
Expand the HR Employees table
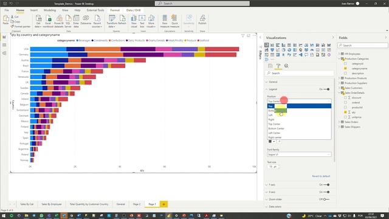click(339, 54)
